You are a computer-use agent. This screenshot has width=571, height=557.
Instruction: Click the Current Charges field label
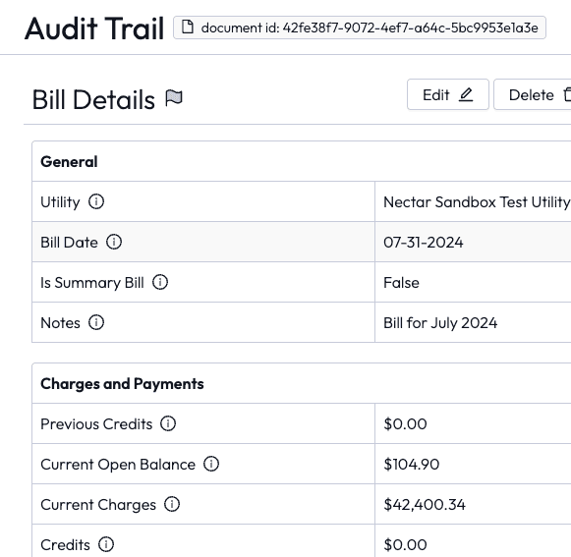click(98, 505)
